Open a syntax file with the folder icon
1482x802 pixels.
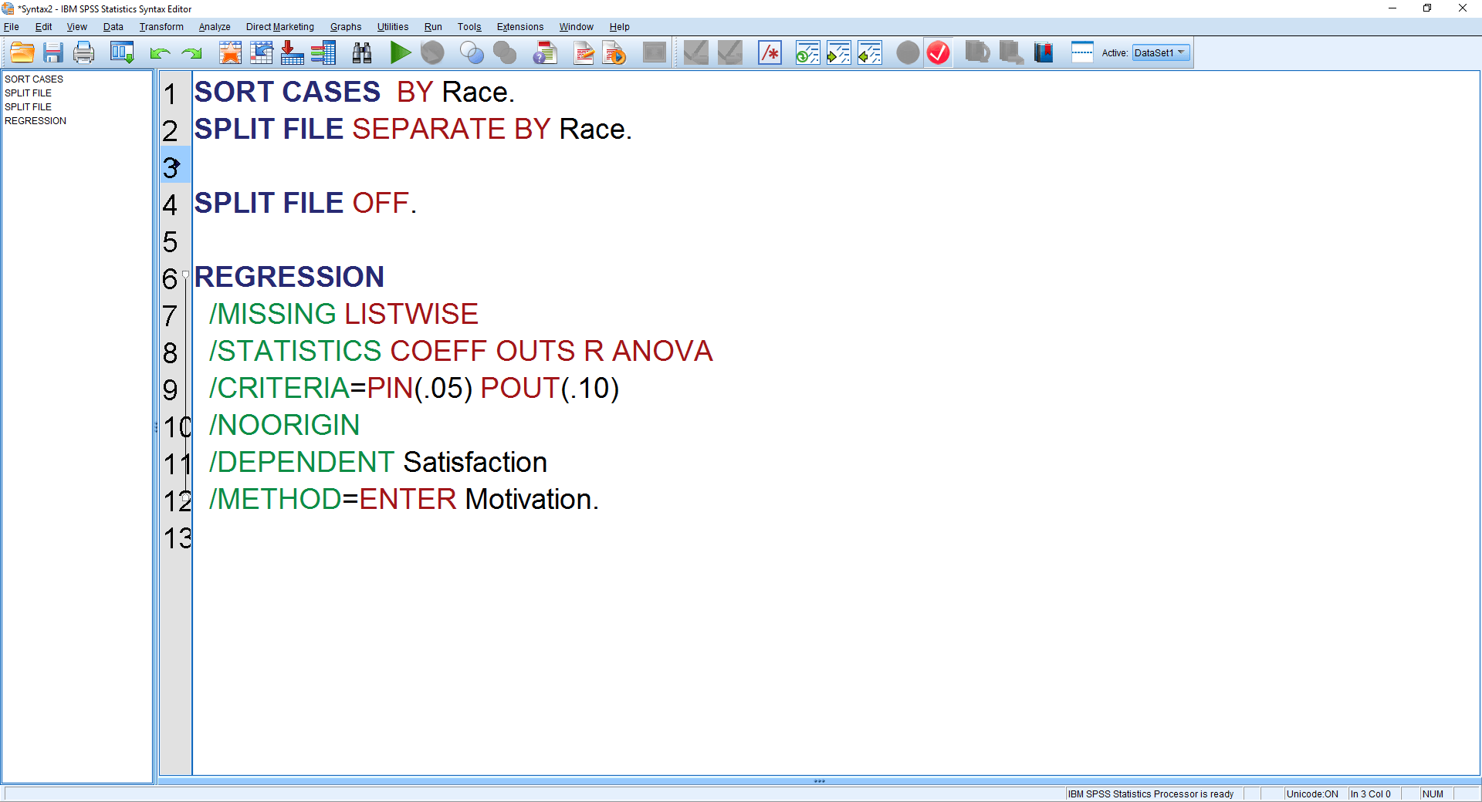(x=22, y=52)
